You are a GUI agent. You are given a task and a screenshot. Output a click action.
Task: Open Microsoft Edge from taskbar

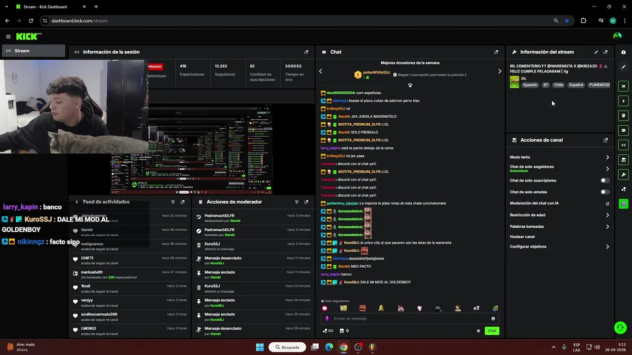pyautogui.click(x=329, y=347)
